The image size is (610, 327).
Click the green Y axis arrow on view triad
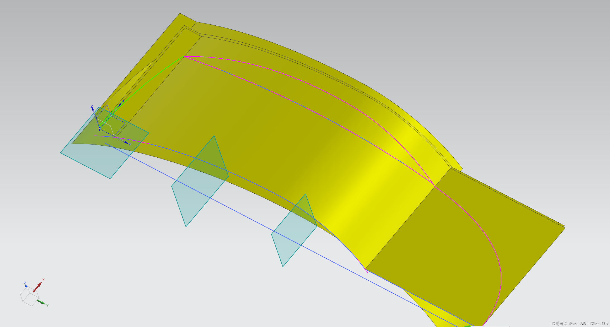pyautogui.click(x=41, y=302)
